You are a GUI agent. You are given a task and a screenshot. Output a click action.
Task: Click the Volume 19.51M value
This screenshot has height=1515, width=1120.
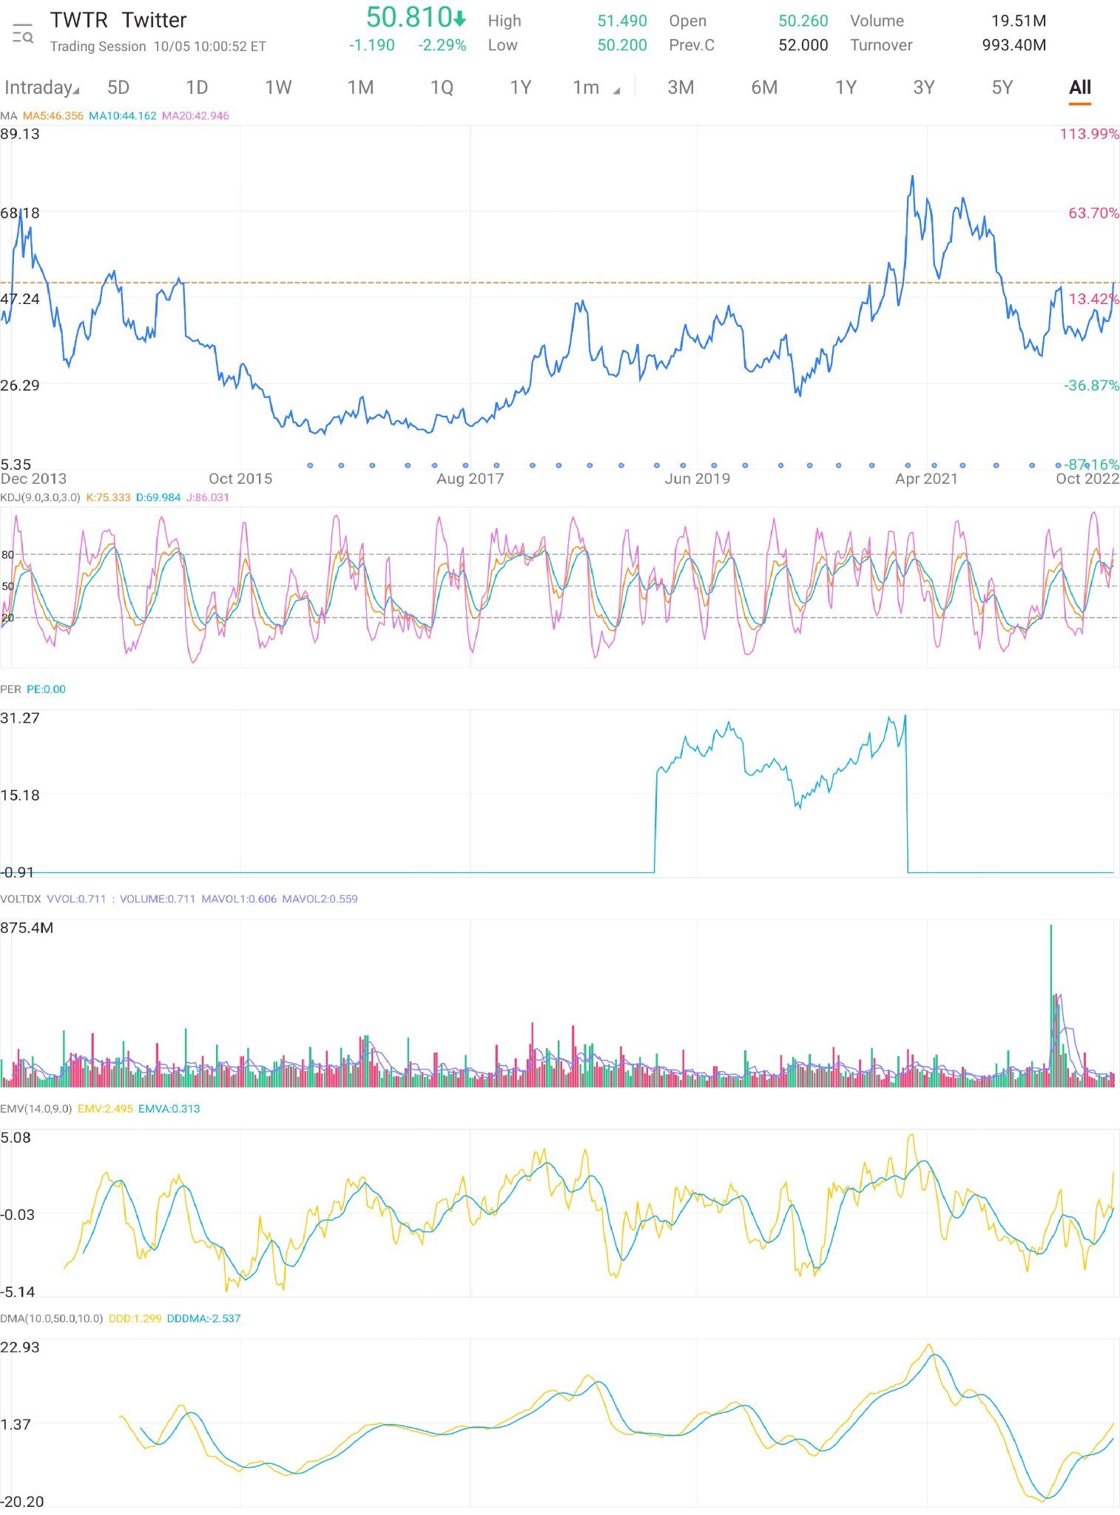pos(1019,21)
